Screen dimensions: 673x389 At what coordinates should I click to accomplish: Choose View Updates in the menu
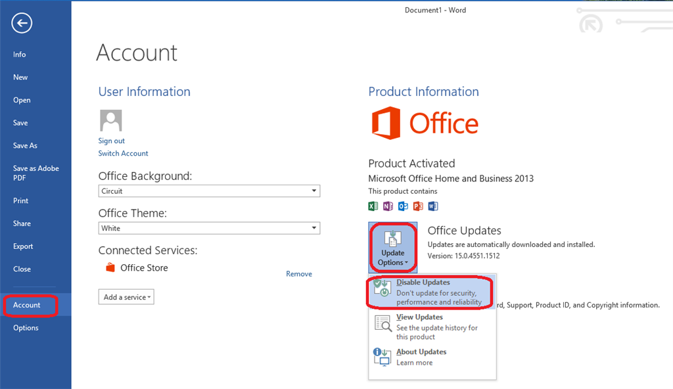pos(432,327)
